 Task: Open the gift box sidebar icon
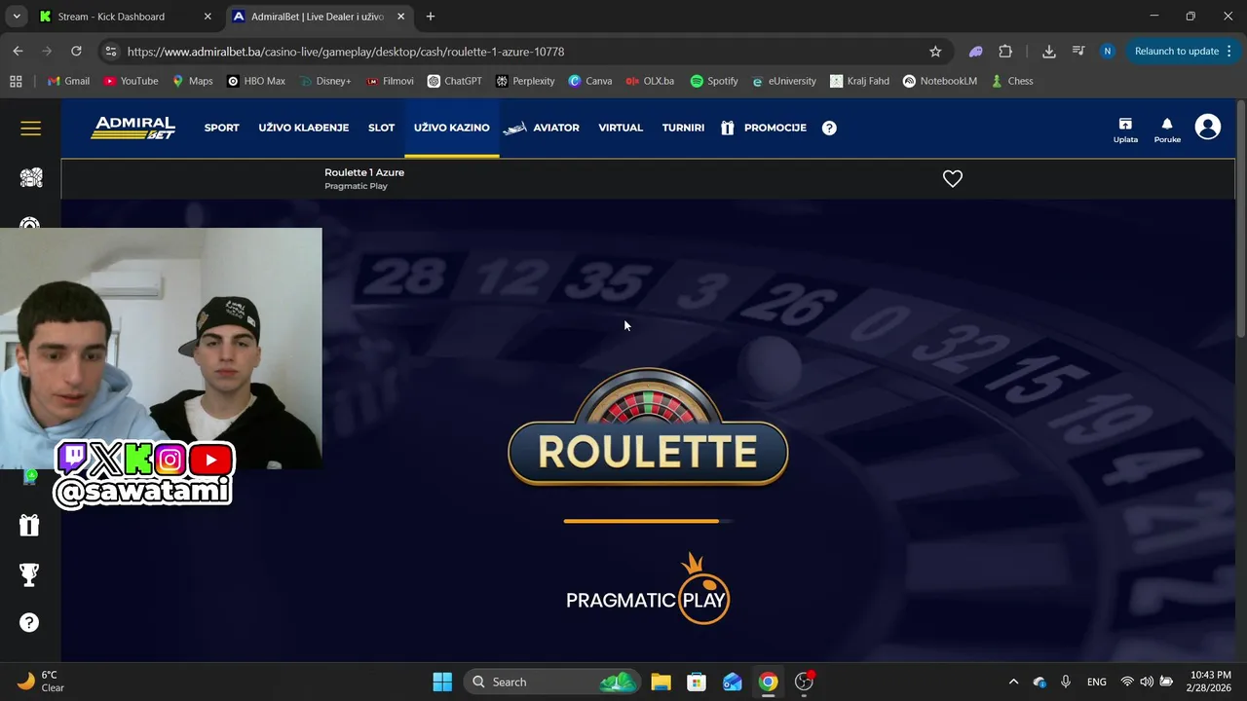[x=29, y=525]
